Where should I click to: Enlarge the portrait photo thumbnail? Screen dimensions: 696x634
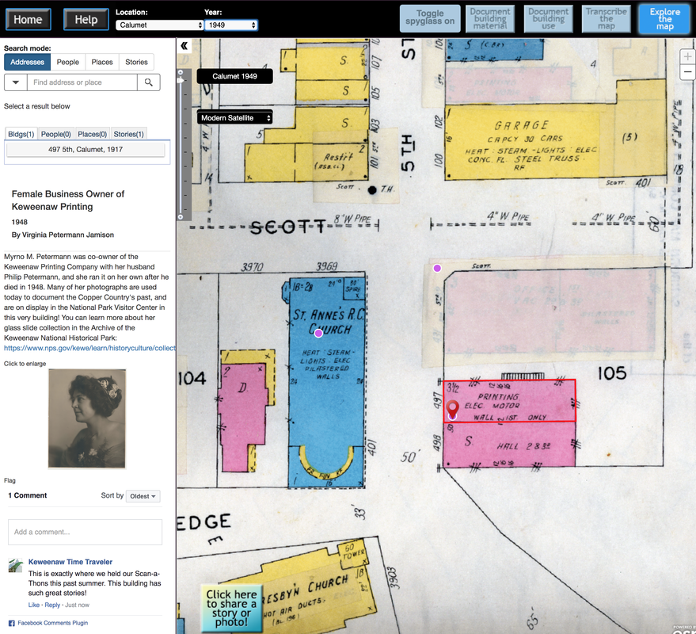(x=87, y=419)
